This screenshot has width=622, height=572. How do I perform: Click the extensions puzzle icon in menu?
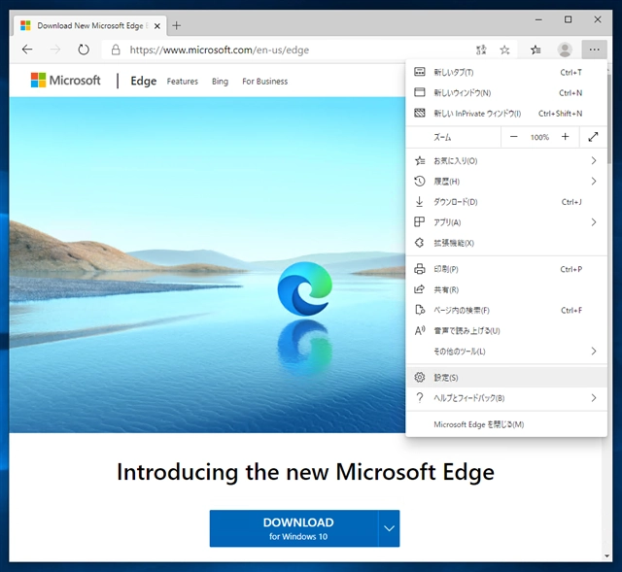pyautogui.click(x=419, y=243)
